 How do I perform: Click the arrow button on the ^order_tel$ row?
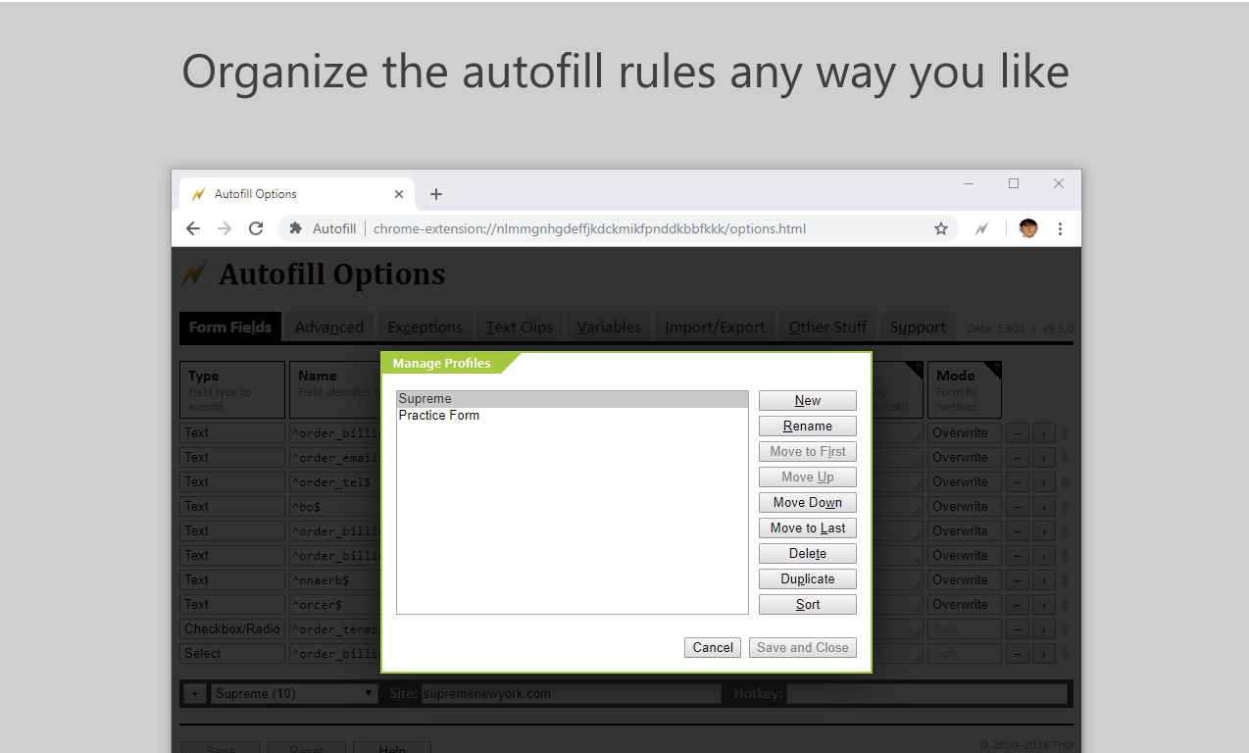1043,482
